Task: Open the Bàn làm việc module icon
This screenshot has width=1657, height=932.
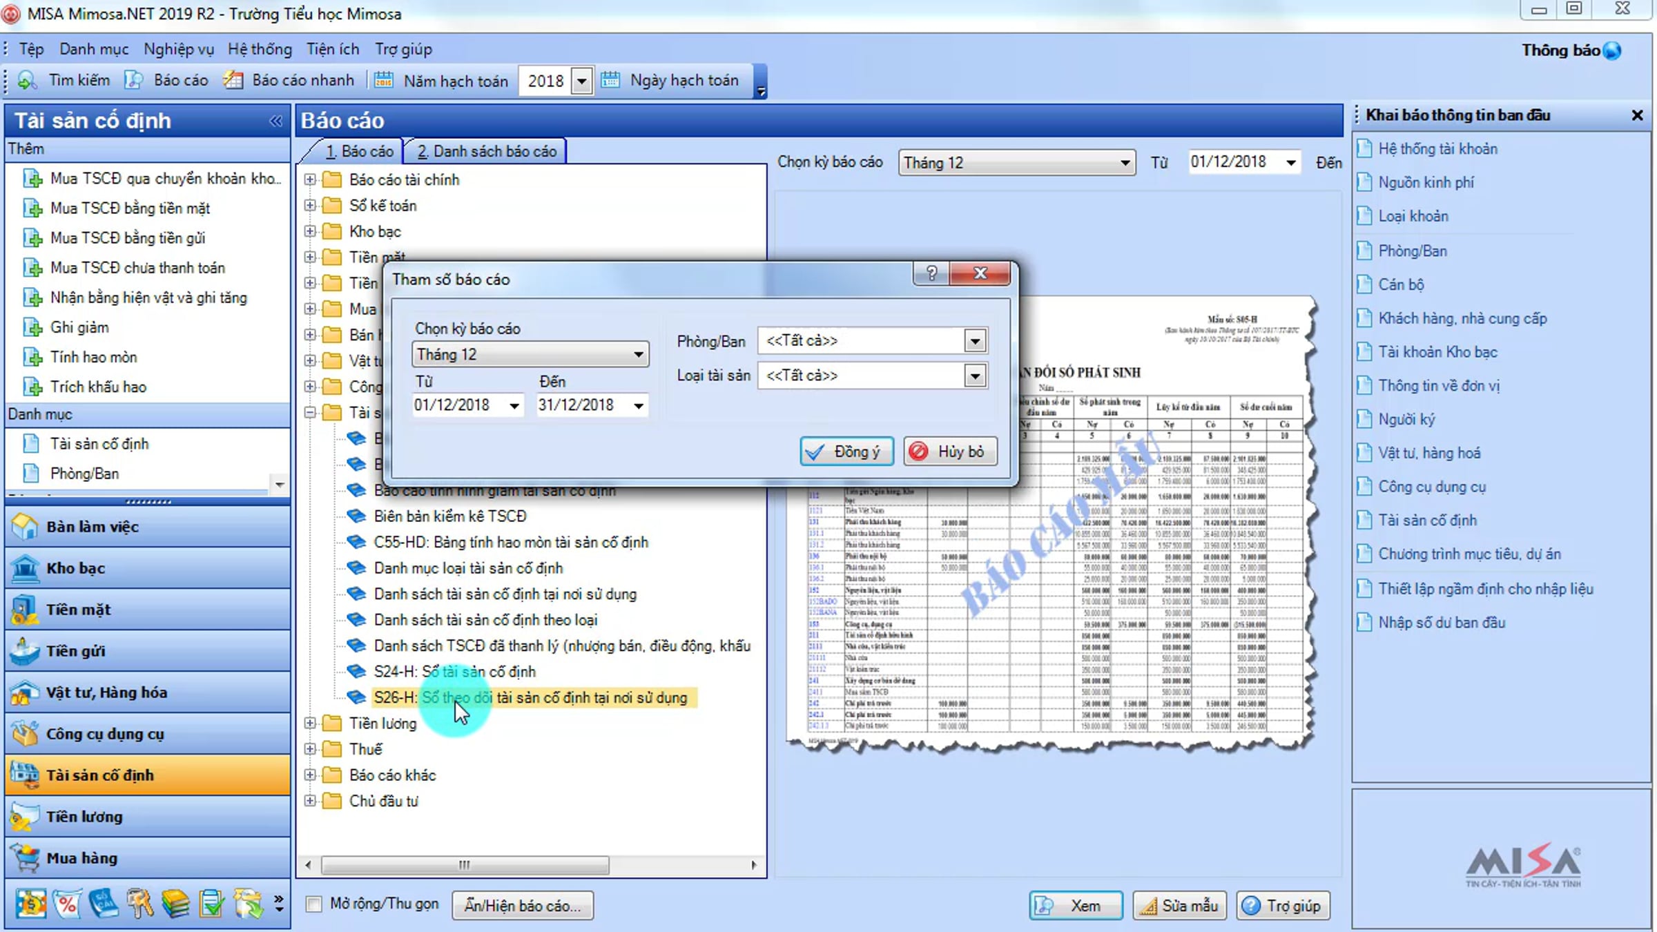Action: point(25,527)
